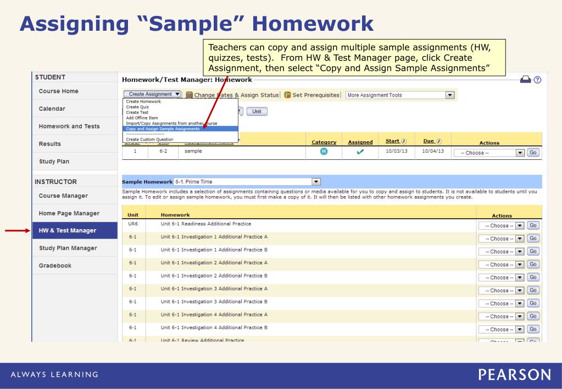Click the green assigned checkmark
This screenshot has width=562, height=389.
[360, 152]
